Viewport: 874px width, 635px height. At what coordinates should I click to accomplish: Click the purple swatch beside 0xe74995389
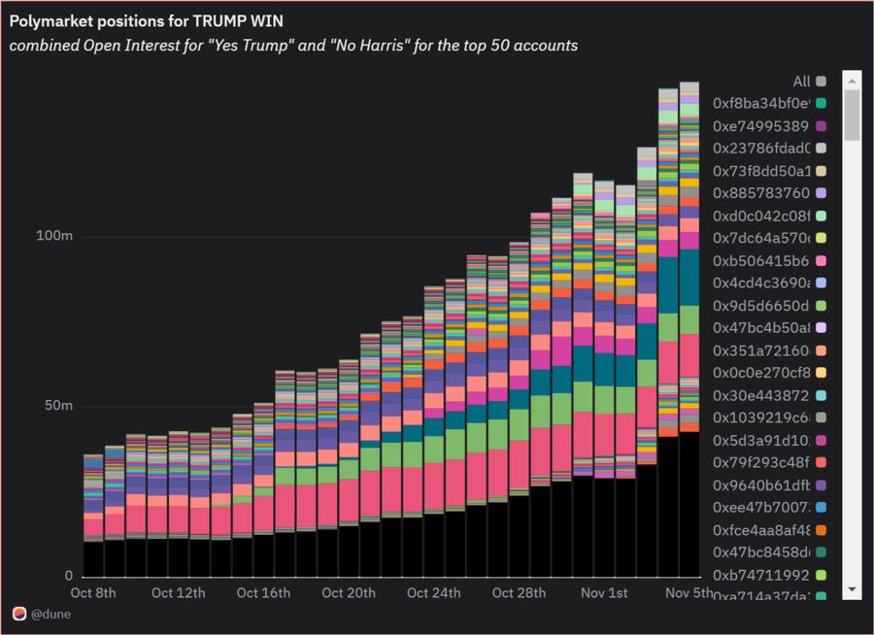(x=821, y=126)
